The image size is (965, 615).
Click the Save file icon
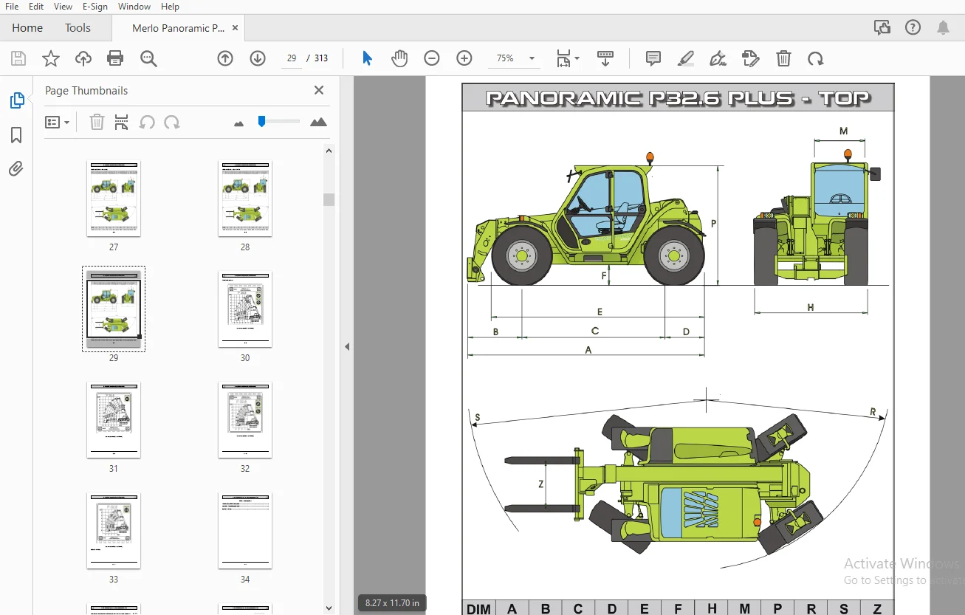coord(18,58)
